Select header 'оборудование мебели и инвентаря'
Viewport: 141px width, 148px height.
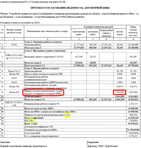point(106,33)
